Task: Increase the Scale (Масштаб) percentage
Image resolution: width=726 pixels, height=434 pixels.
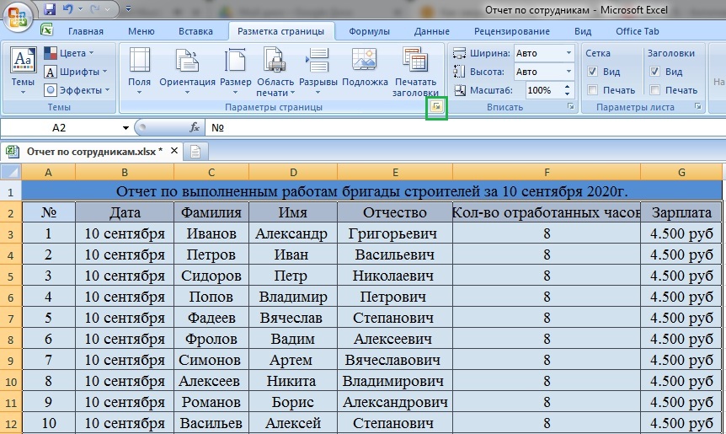Action: [568, 86]
